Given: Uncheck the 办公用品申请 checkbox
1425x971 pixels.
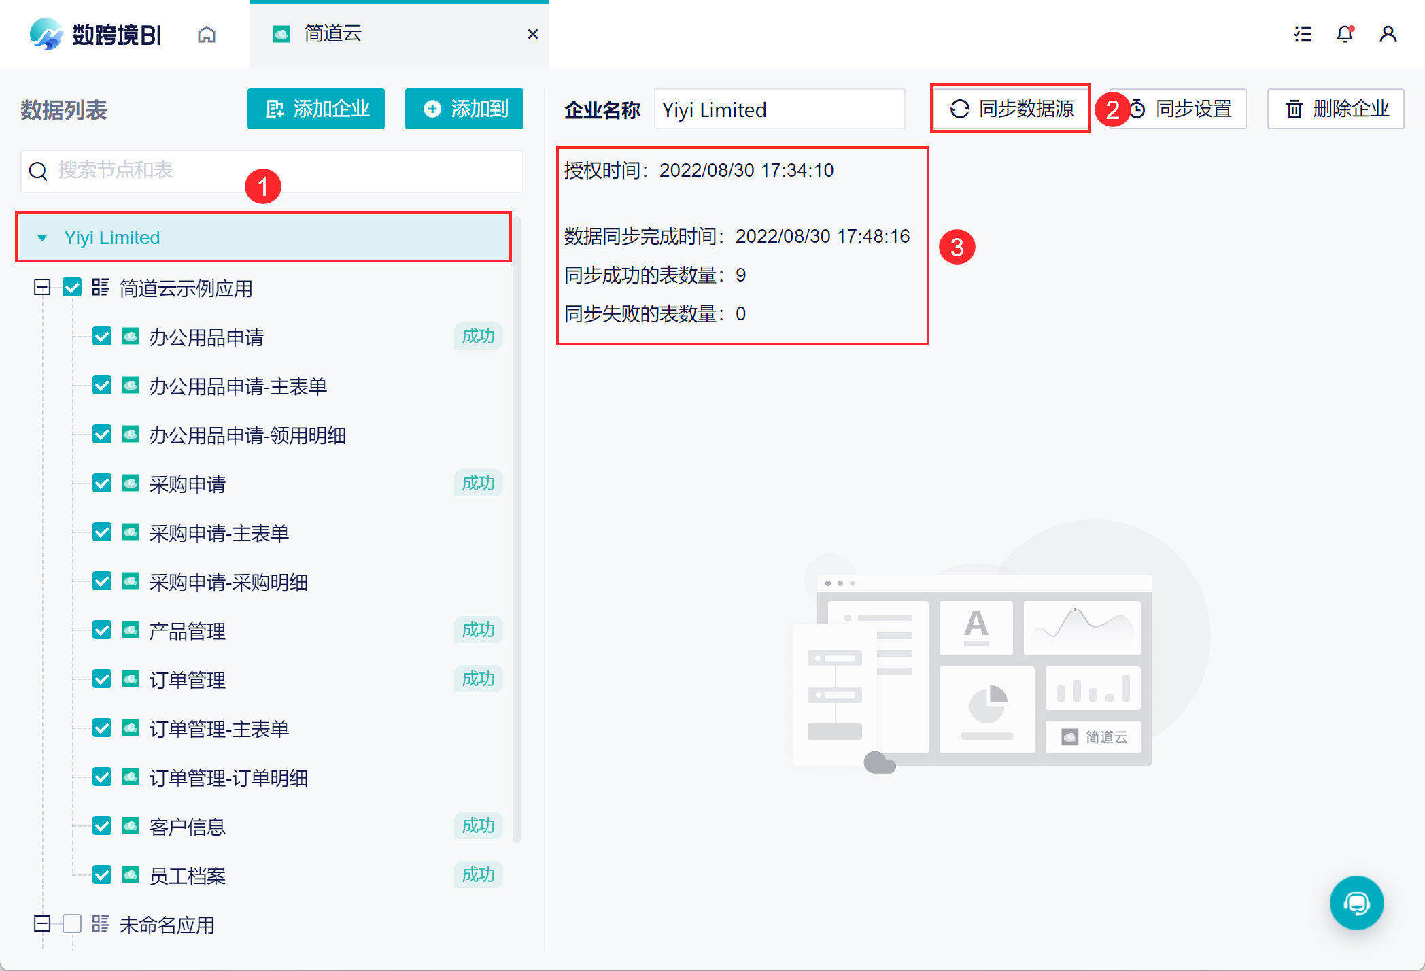Looking at the screenshot, I should point(102,337).
